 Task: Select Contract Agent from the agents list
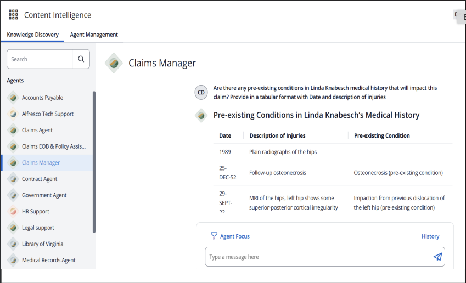pyautogui.click(x=40, y=179)
